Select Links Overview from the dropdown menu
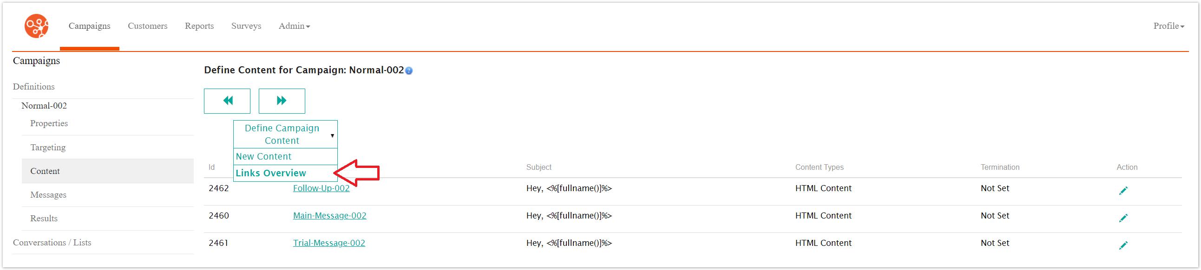 tap(271, 173)
